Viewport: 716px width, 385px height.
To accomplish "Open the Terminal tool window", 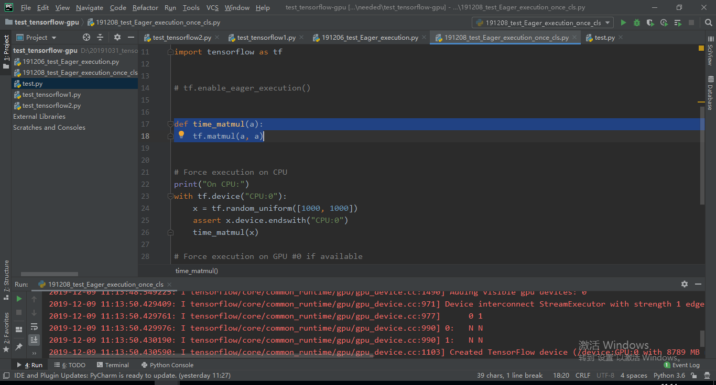I will point(113,365).
